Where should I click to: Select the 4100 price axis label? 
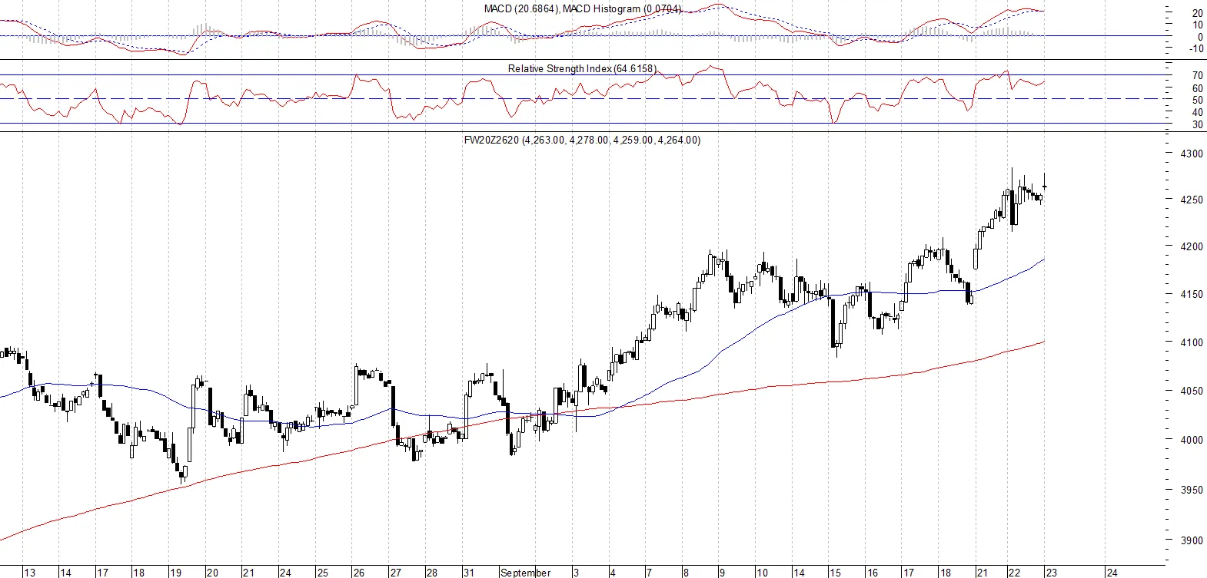(1192, 342)
